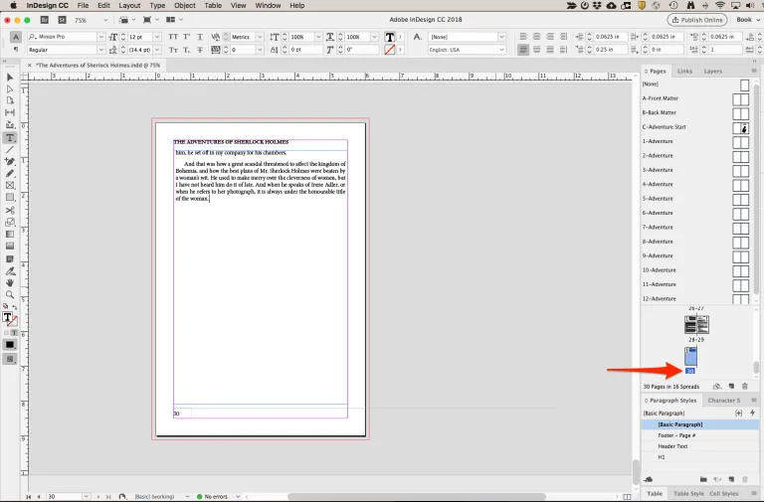Open the Object menu
Screen dimensions: 764x502
coord(185,5)
